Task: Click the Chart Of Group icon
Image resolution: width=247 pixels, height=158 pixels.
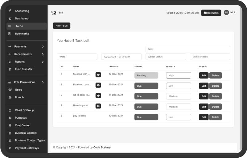Action: pos(10,110)
